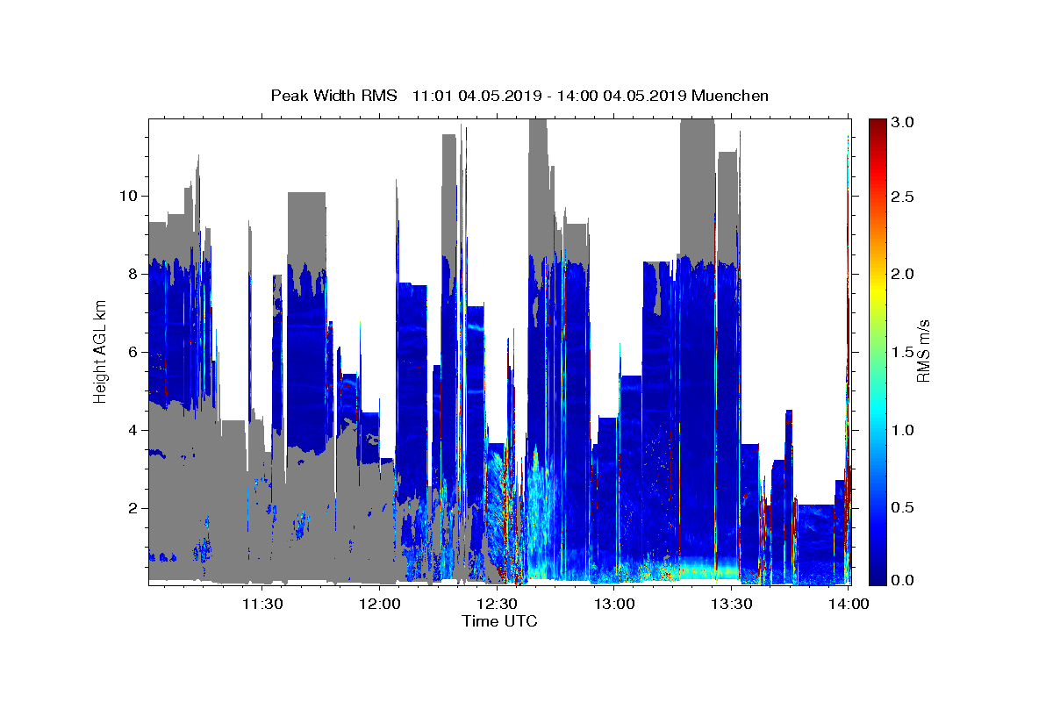Click the colorbar value 2.0

[903, 274]
